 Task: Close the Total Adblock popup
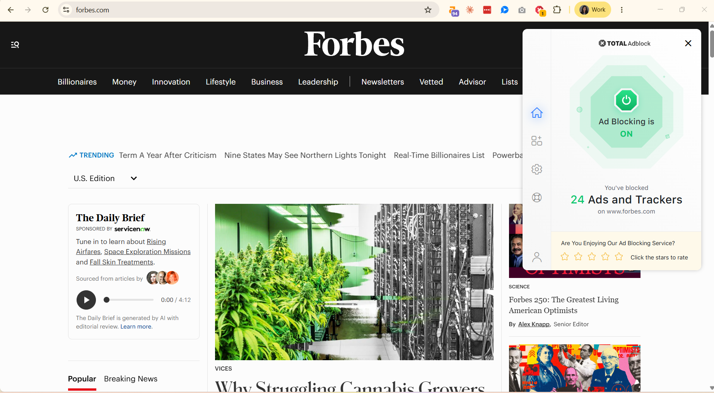click(x=688, y=43)
